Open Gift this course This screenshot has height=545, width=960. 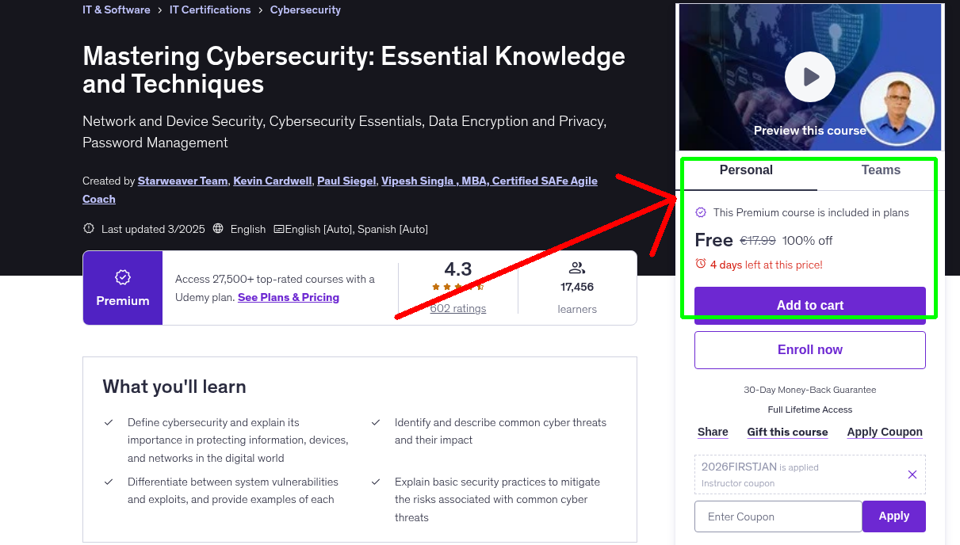tap(787, 432)
